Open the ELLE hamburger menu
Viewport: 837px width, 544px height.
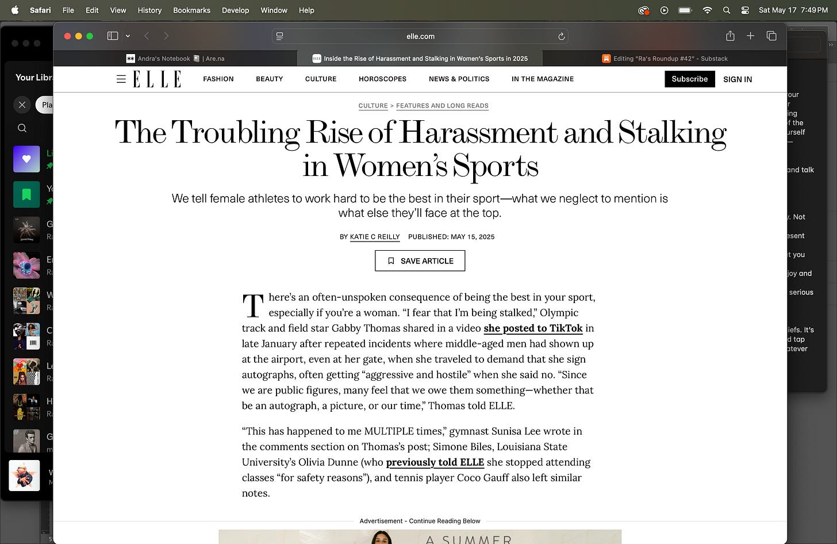[121, 79]
